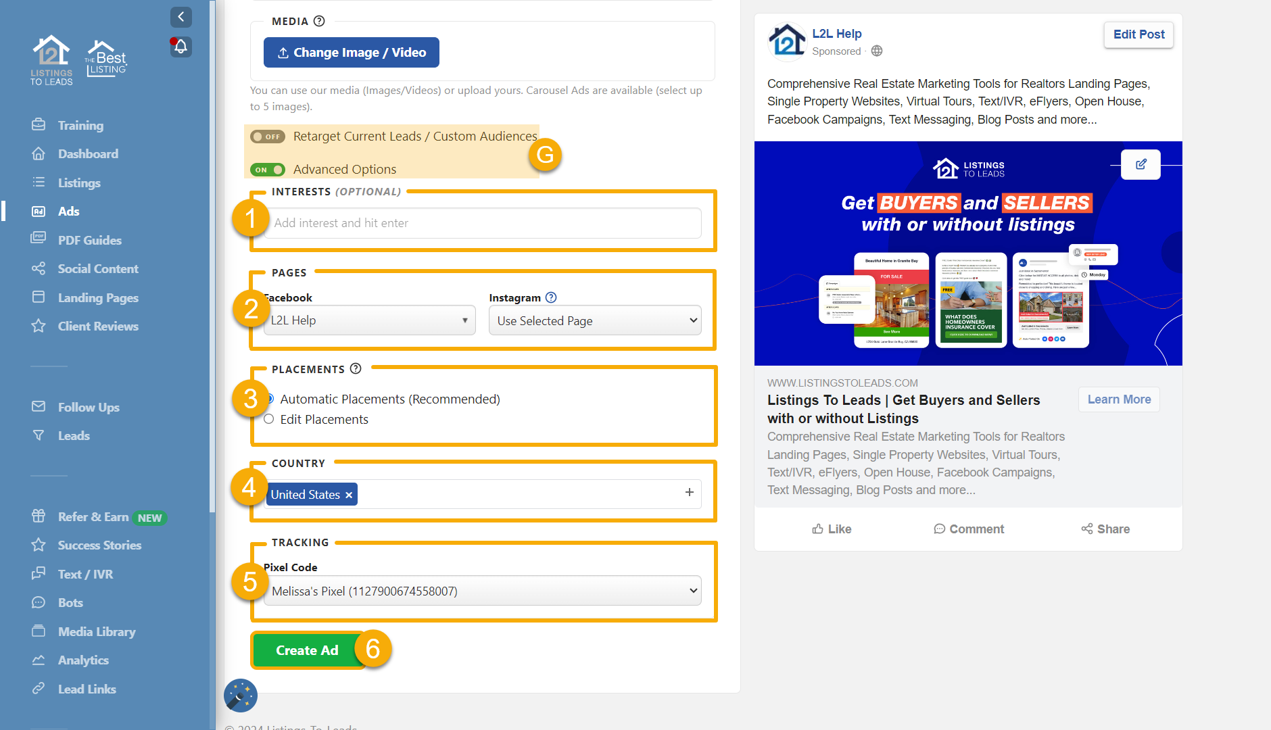Open Ads section in the sidebar
1271x730 pixels.
point(68,211)
